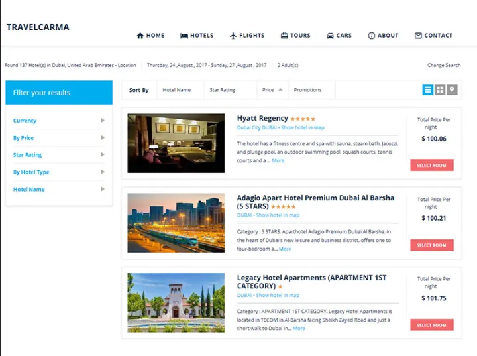The width and height of the screenshot is (477, 356).
Task: Open the About menu item
Action: (384, 36)
